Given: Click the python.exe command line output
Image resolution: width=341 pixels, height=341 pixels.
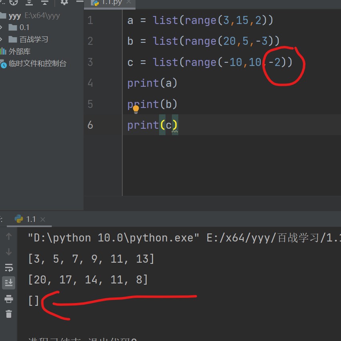Looking at the screenshot, I should 184,238.
